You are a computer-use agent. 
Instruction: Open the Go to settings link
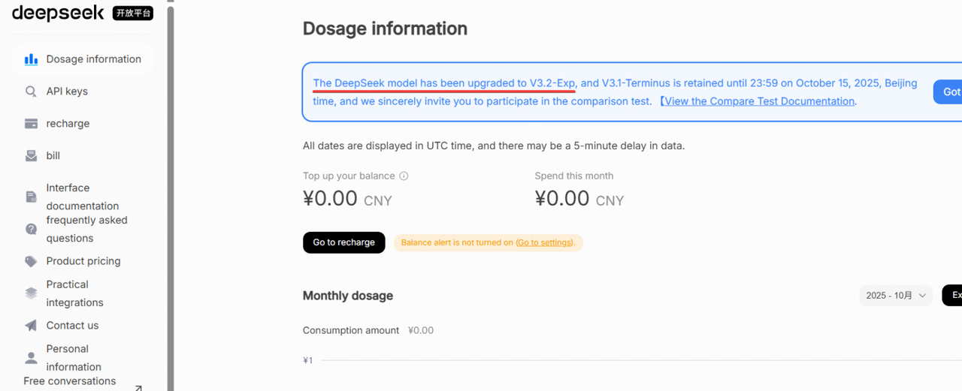tap(545, 242)
